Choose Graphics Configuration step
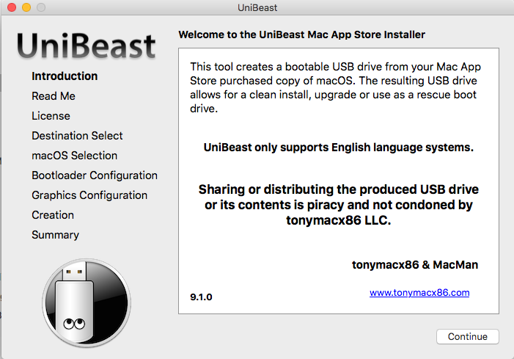Screen dimensions: 514x359 (89, 195)
